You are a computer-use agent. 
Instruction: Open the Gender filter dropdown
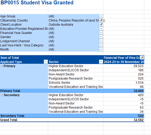101,37
